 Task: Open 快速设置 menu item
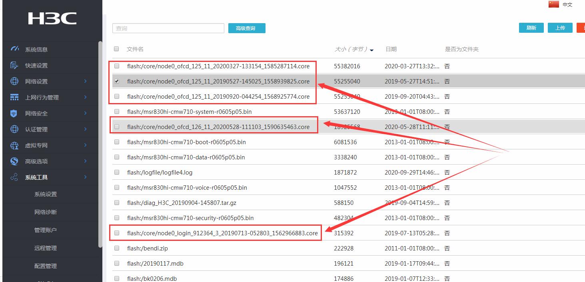pos(36,66)
